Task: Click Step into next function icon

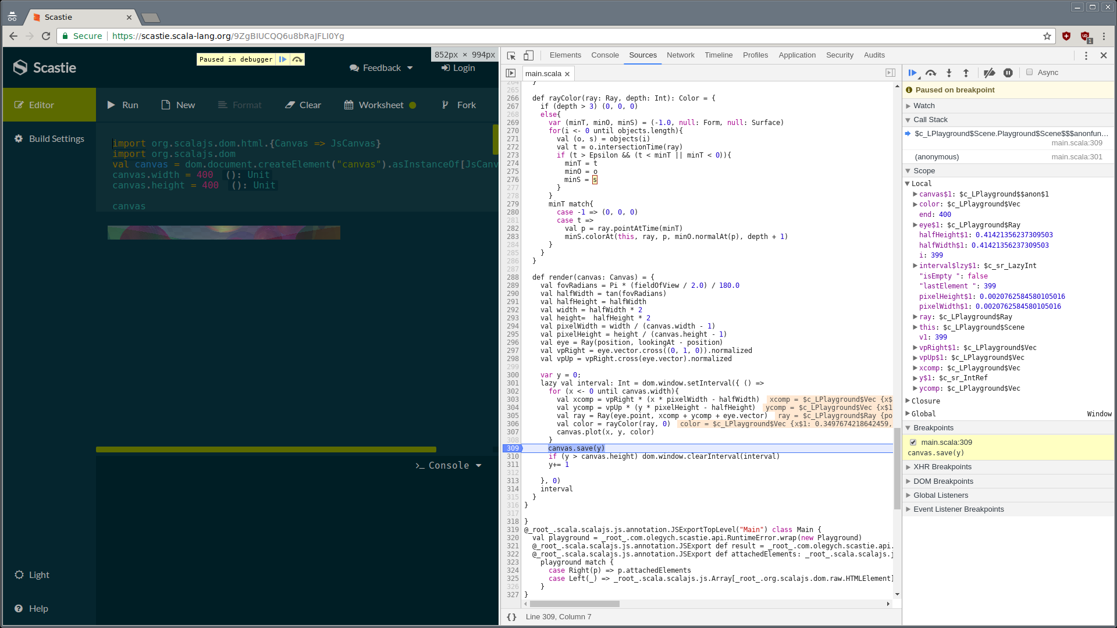Action: tap(949, 73)
